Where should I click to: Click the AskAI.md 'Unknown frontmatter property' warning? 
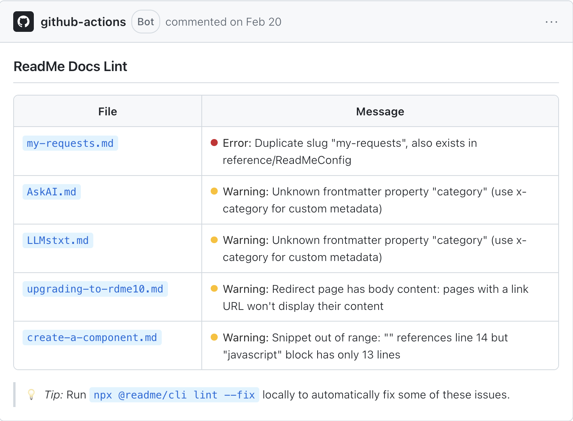375,200
